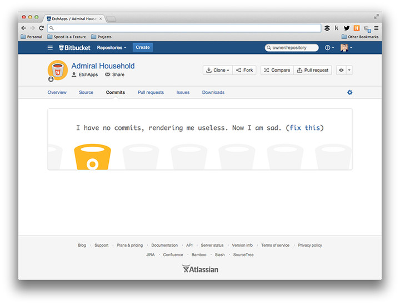
Task: Open the Documentation footer link
Action: (x=164, y=246)
